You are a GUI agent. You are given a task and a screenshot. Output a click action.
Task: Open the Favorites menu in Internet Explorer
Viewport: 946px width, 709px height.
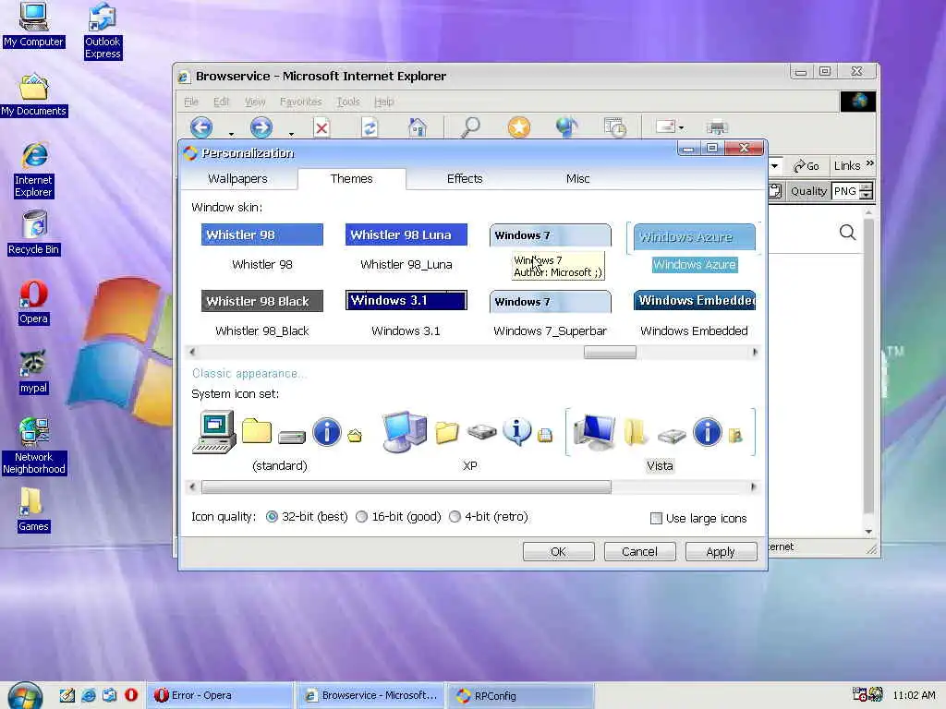click(x=300, y=102)
